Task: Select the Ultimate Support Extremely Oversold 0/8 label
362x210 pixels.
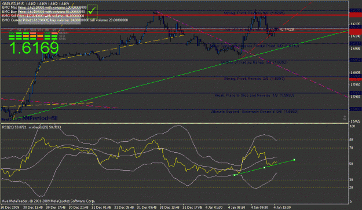Action: (254, 112)
